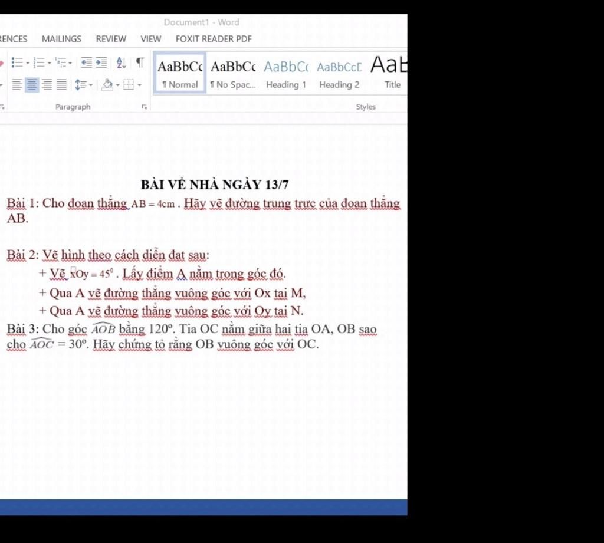
Task: Open the Numbering library dropdown arrow
Action: pyautogui.click(x=50, y=62)
